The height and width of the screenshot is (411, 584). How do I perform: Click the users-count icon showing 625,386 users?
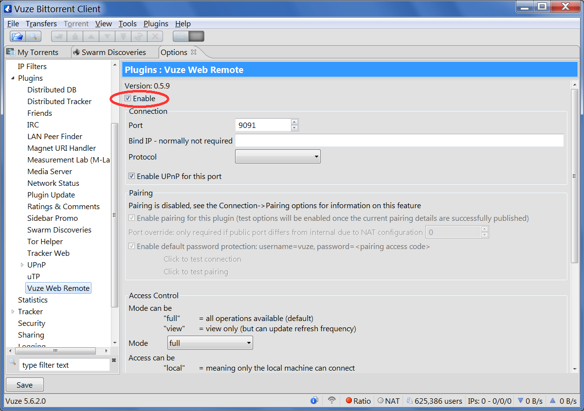410,401
